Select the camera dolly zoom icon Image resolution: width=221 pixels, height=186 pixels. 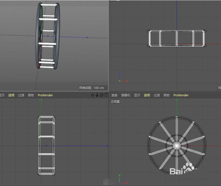tap(97, 95)
